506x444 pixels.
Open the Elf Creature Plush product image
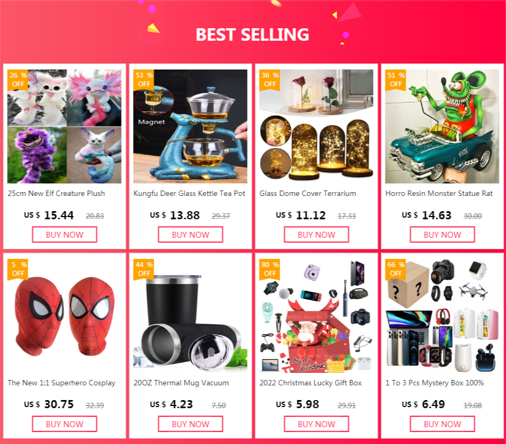(x=65, y=126)
